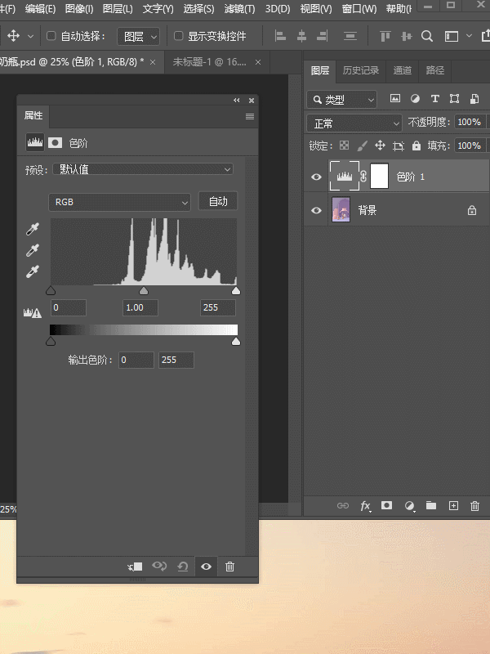The image size is (490, 654).
Task: Open the RGB channel dropdown
Action: [119, 202]
